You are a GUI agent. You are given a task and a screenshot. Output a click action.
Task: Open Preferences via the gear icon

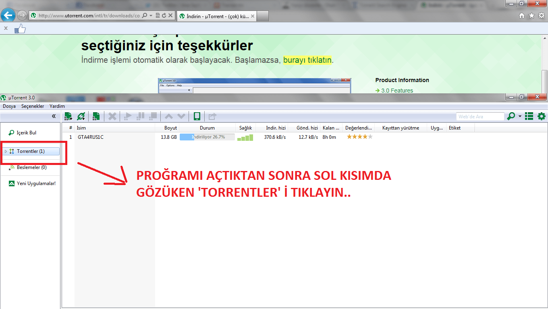click(542, 116)
